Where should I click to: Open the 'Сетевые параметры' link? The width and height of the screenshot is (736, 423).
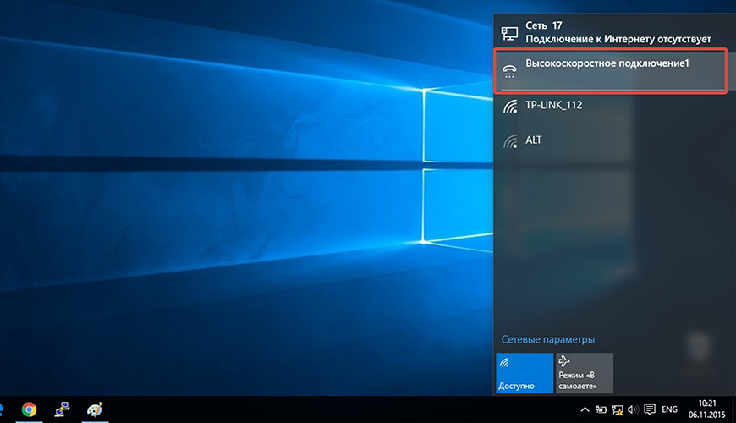548,339
